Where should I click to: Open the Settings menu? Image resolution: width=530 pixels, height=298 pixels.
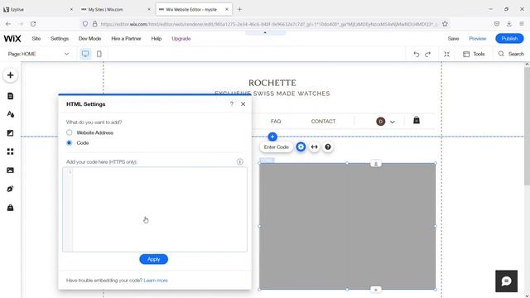(60, 39)
